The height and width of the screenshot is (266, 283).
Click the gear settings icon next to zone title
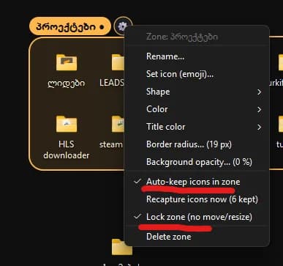tap(123, 26)
